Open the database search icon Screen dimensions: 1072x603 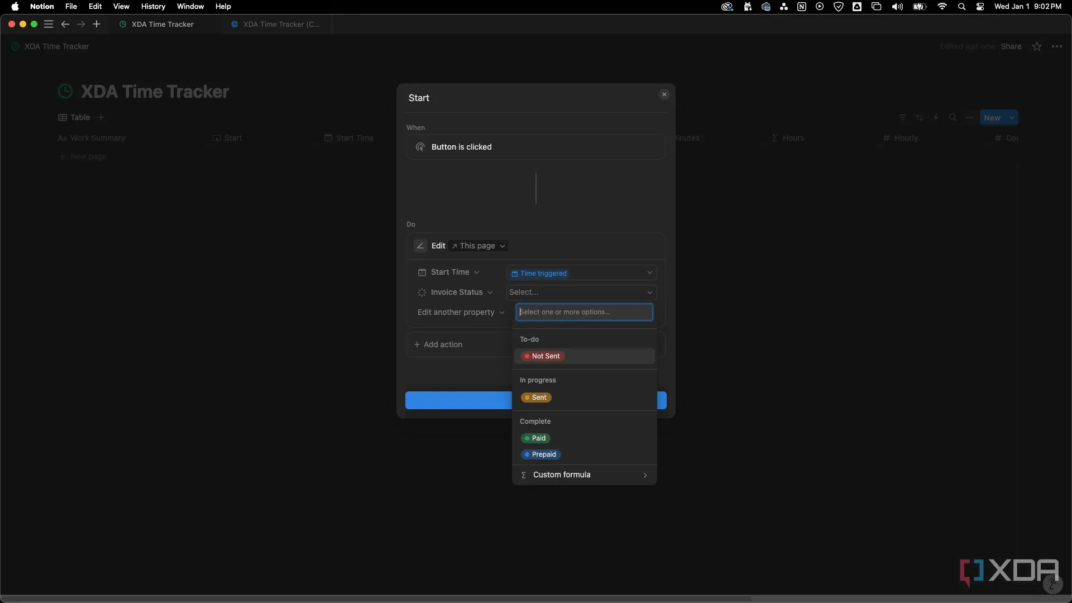tap(953, 117)
